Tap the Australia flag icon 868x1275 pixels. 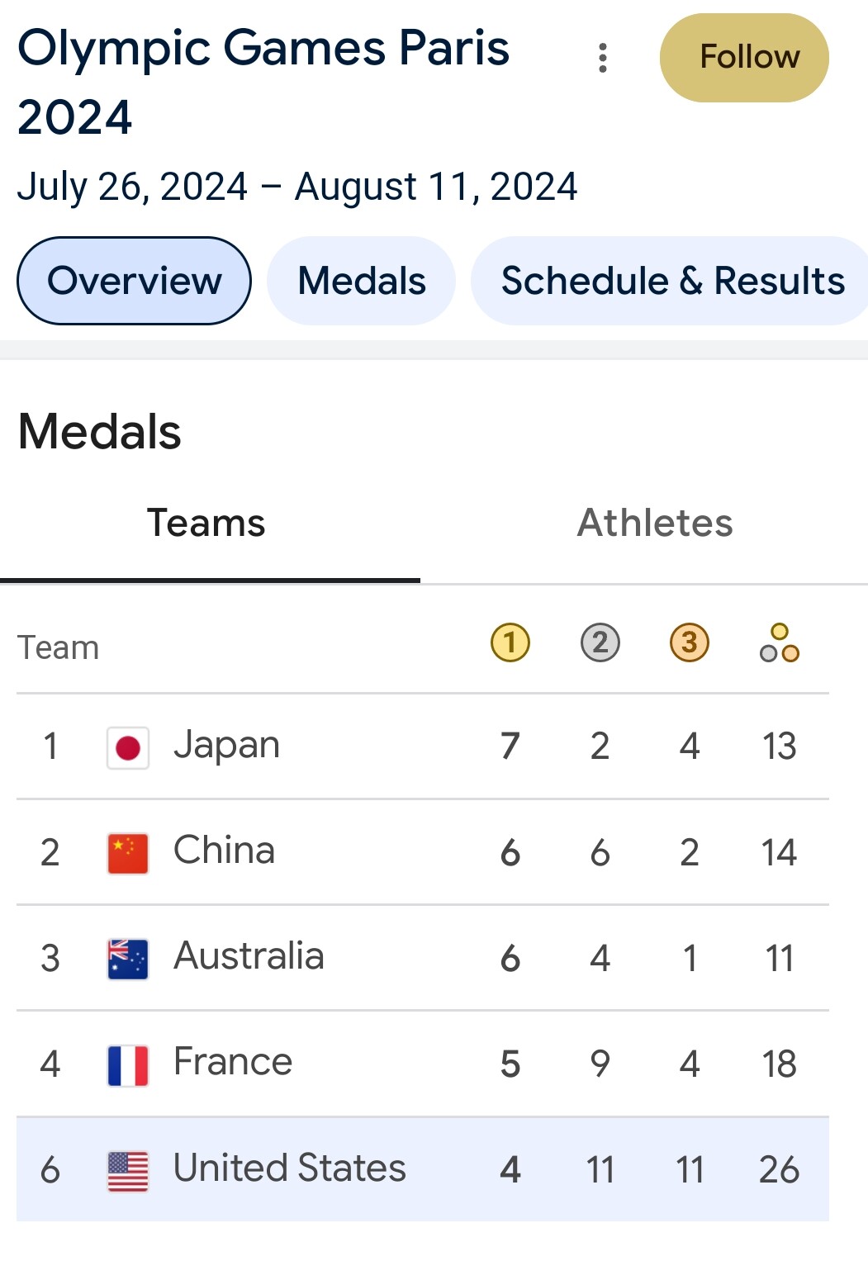pyautogui.click(x=128, y=960)
